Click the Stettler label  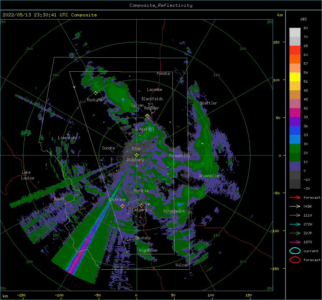tap(209, 103)
